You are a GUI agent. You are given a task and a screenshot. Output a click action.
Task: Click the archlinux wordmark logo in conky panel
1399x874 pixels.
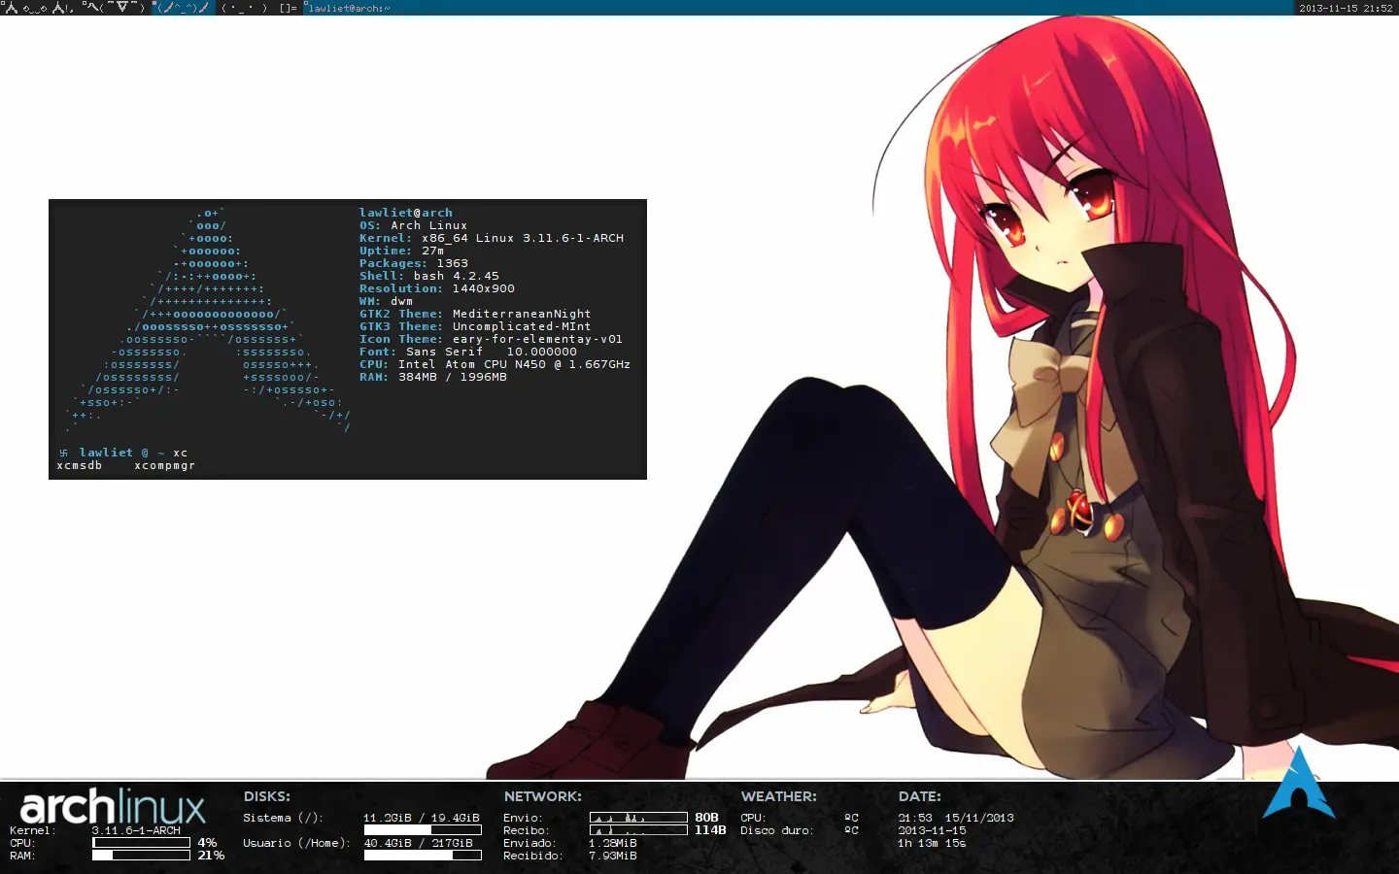(x=113, y=807)
